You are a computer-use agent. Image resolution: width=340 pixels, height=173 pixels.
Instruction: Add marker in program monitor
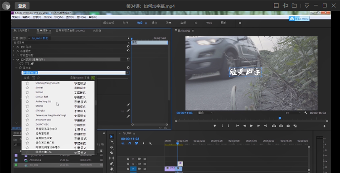215,126
